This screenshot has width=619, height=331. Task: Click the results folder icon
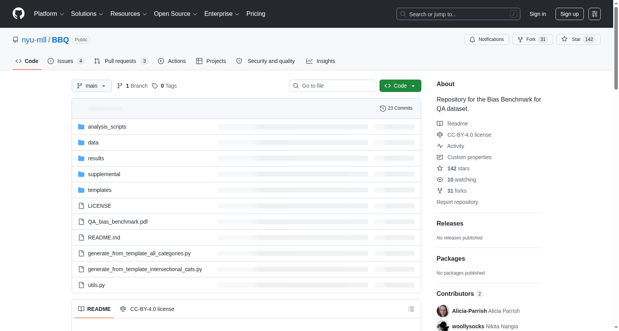[x=81, y=158]
